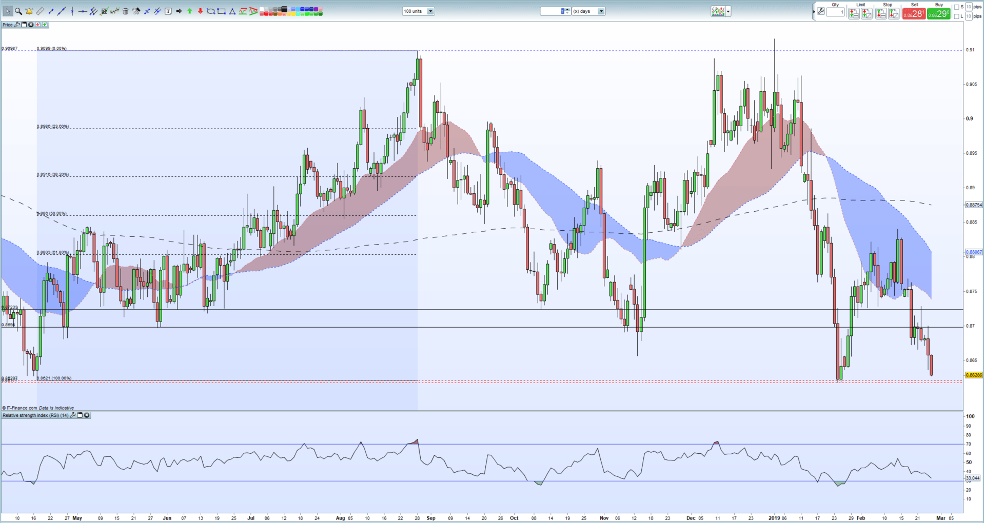Click the alarm bell alert icon
The image size is (984, 523).
29,11
